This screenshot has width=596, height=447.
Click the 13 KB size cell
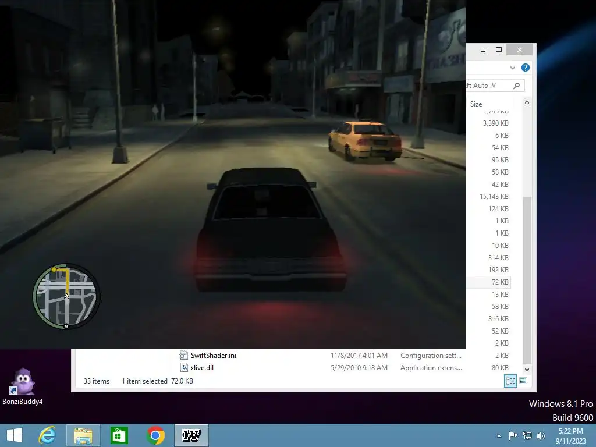500,294
